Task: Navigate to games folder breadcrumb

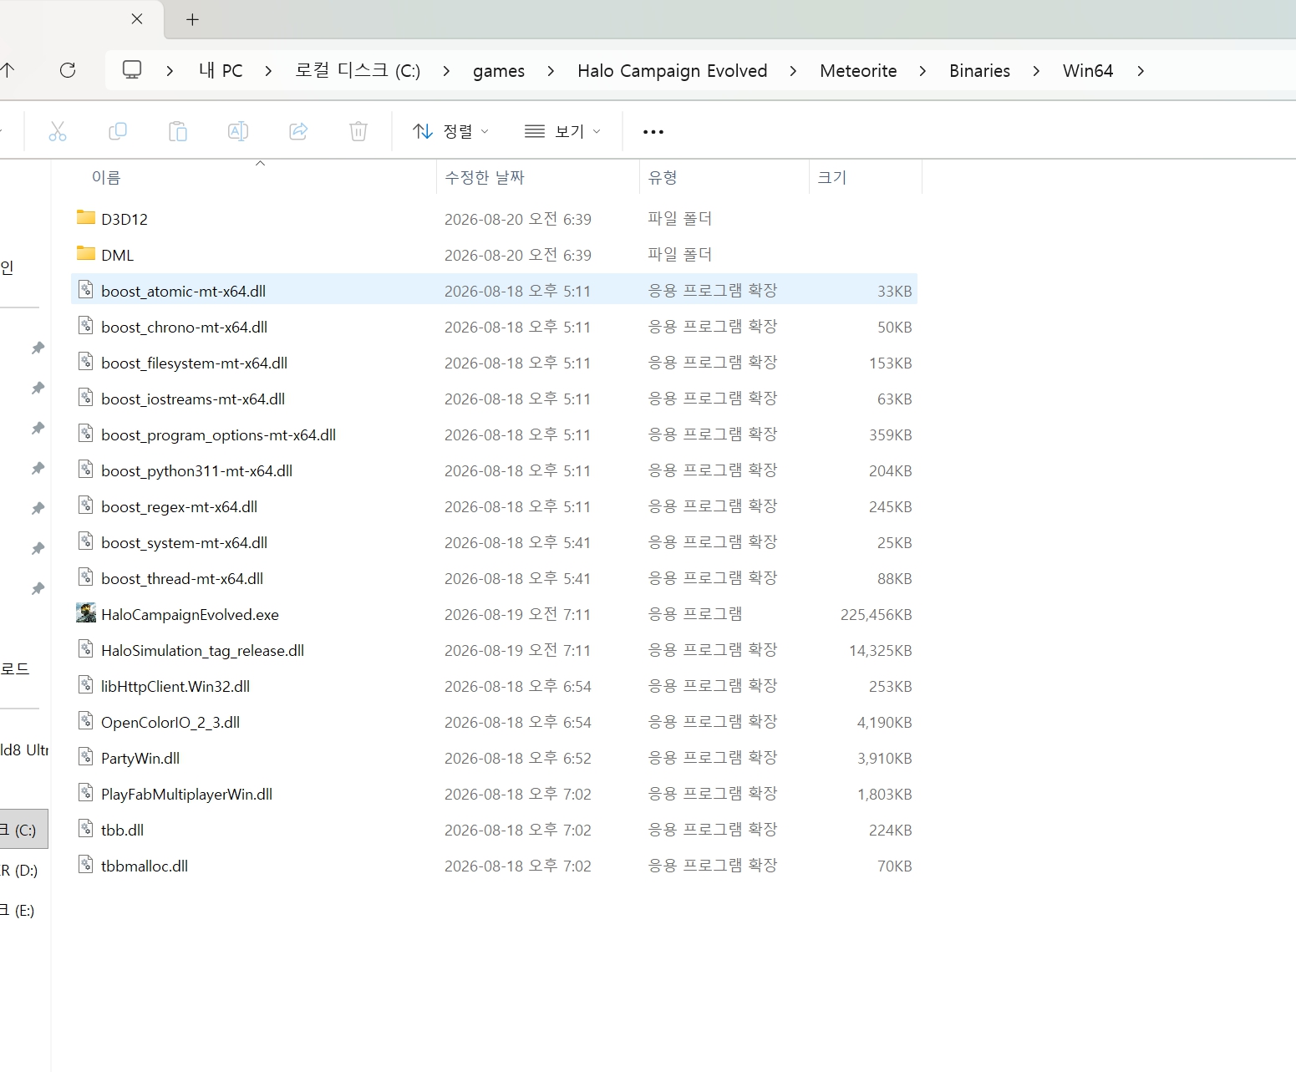Action: pyautogui.click(x=499, y=71)
